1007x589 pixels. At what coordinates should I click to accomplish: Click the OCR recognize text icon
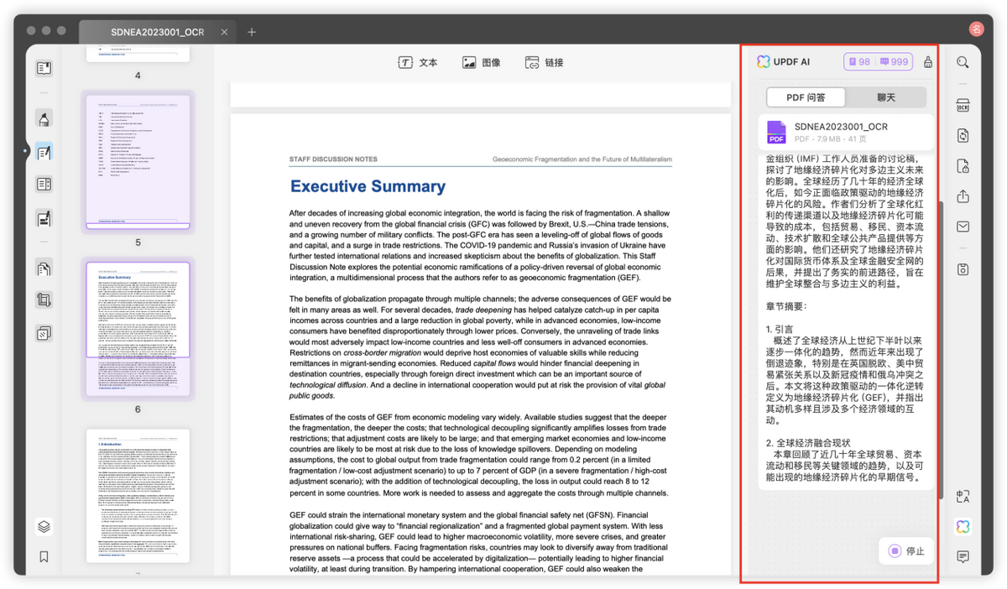[x=963, y=106]
